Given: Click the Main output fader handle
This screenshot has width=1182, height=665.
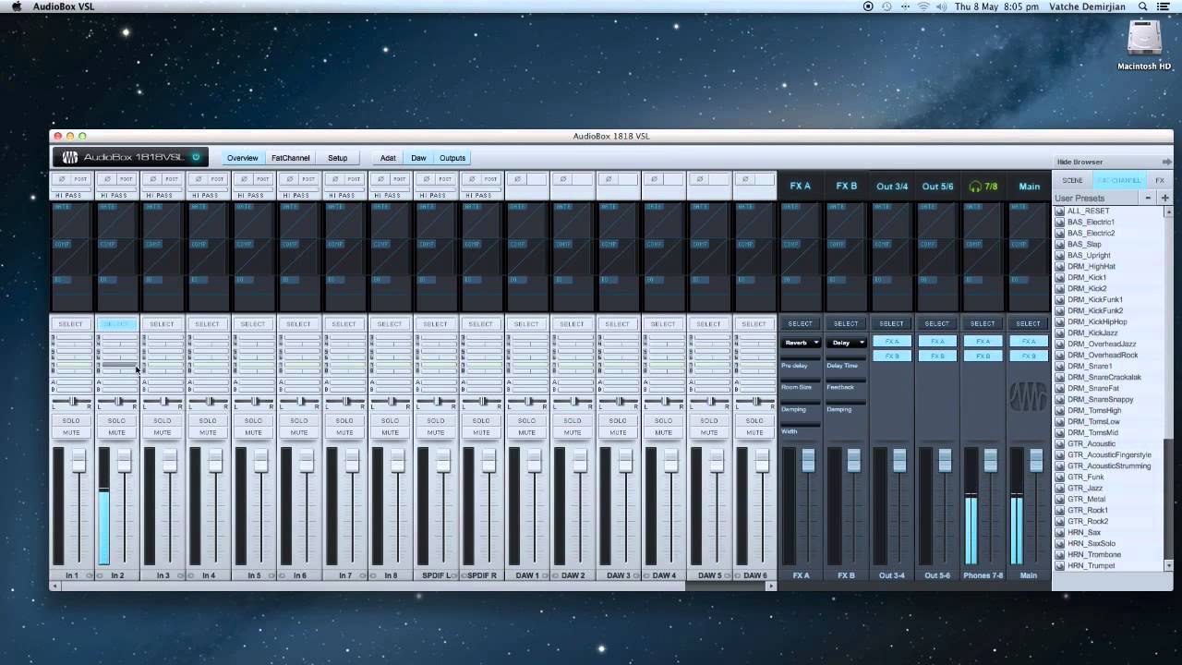Looking at the screenshot, I should 1037,460.
